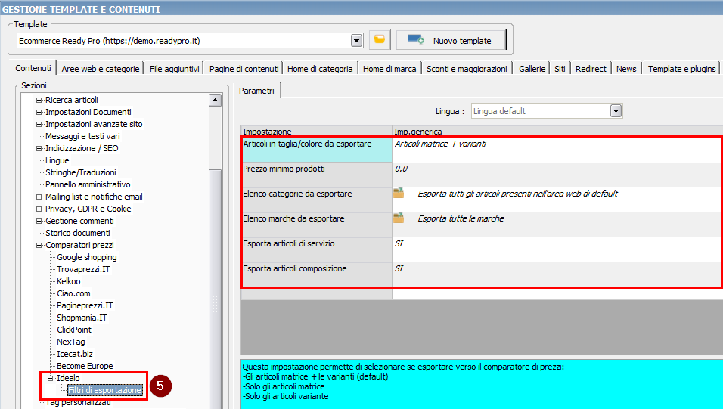Image resolution: width=723 pixels, height=409 pixels.
Task: Expand Privacy, GDPR e Cookie node
Action: 39,209
